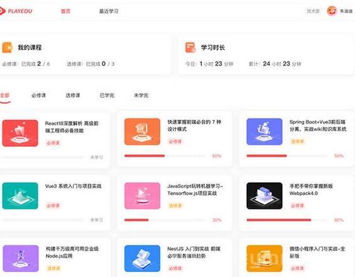Open the Spring Boot+Vue3 blue thumbnail

click(265, 132)
